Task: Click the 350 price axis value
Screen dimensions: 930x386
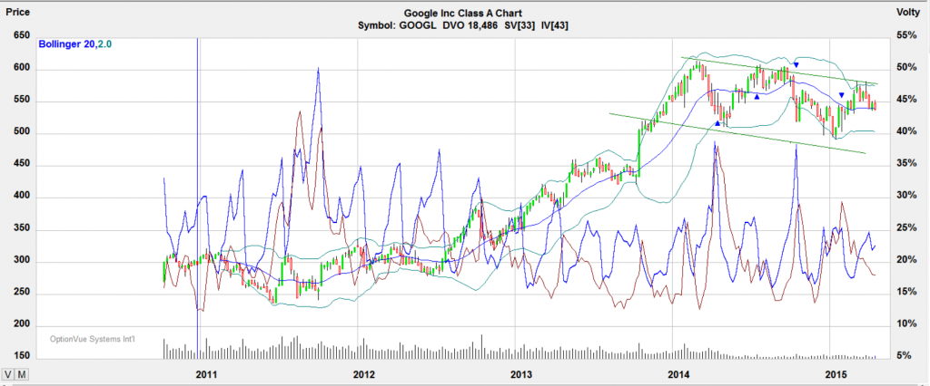Action: pyautogui.click(x=20, y=230)
